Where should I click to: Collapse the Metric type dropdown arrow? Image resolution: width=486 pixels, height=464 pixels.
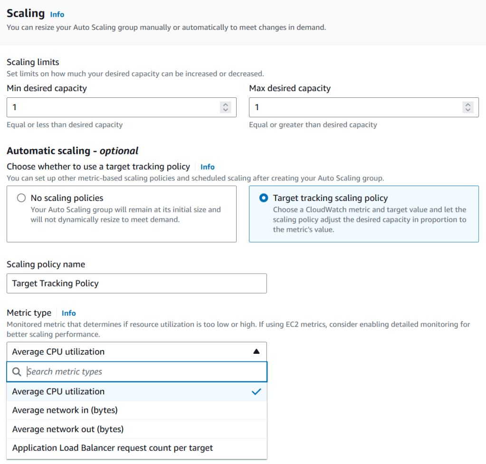[257, 352]
